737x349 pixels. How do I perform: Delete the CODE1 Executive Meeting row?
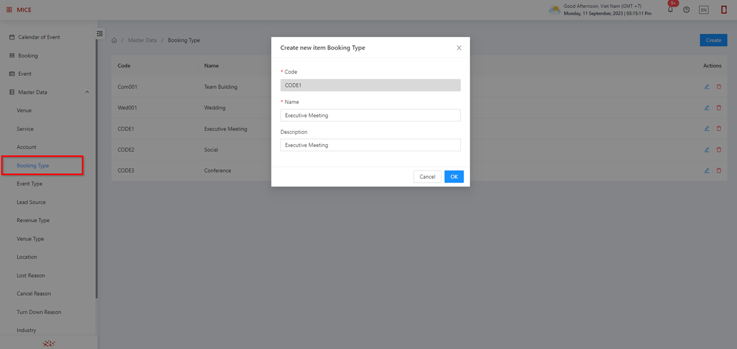718,128
